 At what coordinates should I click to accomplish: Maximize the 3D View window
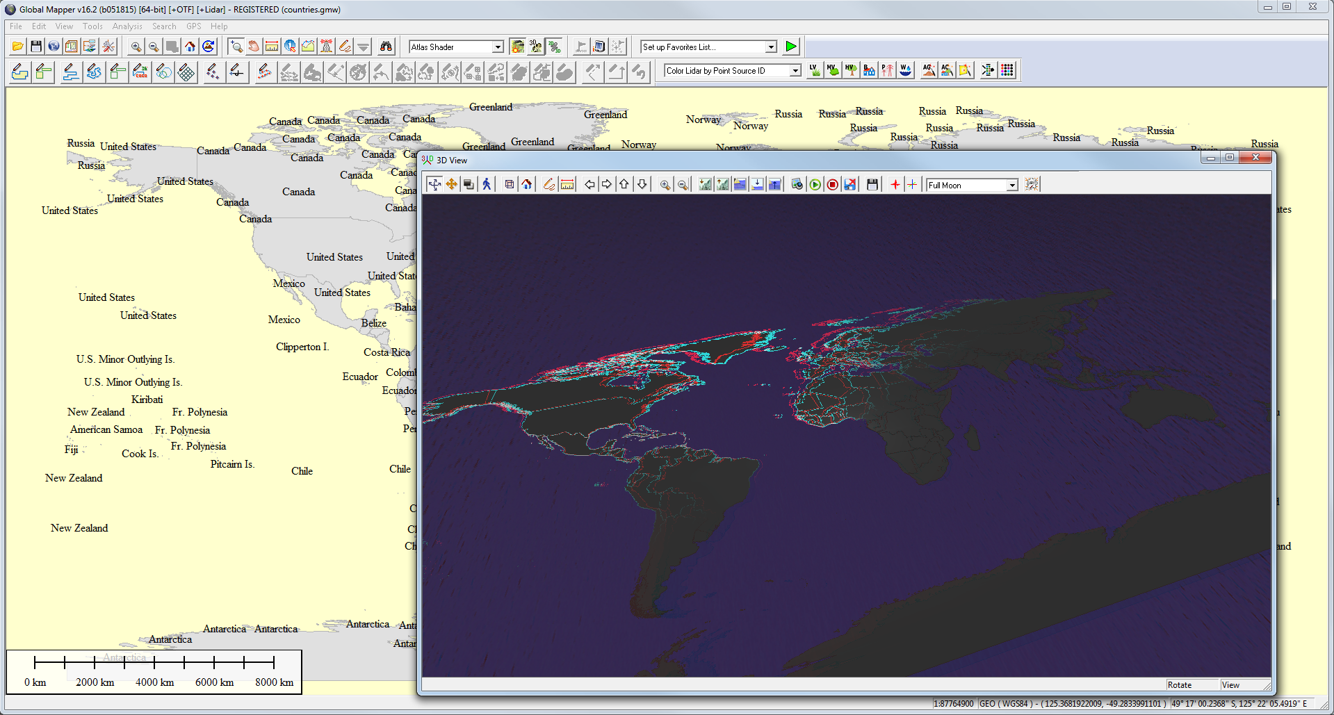coord(1229,158)
